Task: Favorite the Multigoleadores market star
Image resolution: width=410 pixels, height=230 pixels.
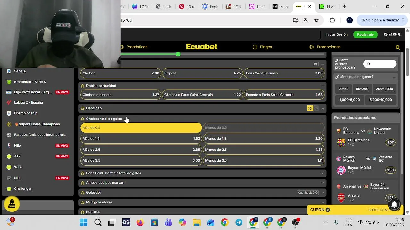Action: [82, 202]
